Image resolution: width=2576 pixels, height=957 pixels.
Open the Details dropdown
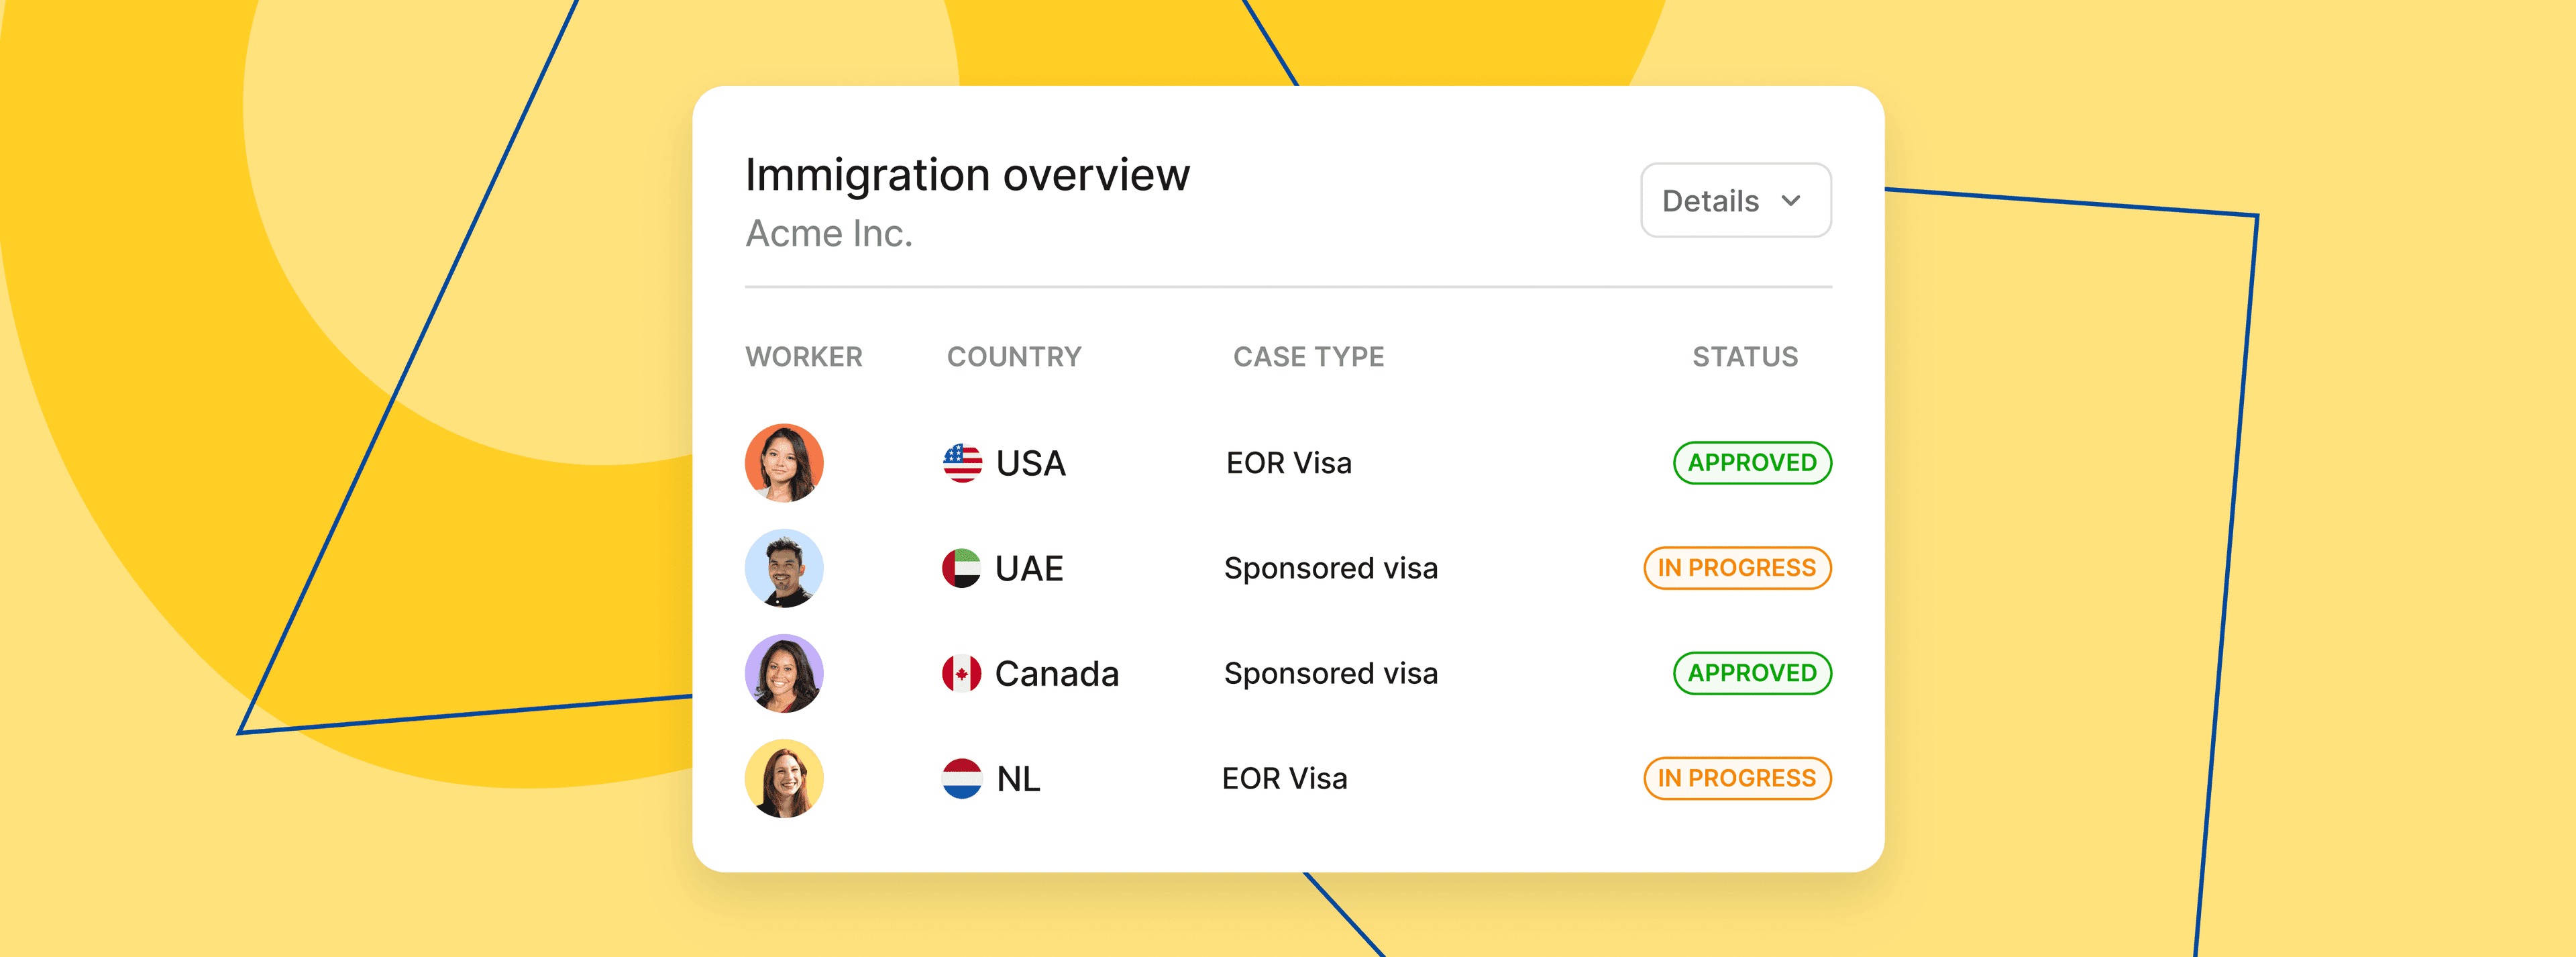1735,200
